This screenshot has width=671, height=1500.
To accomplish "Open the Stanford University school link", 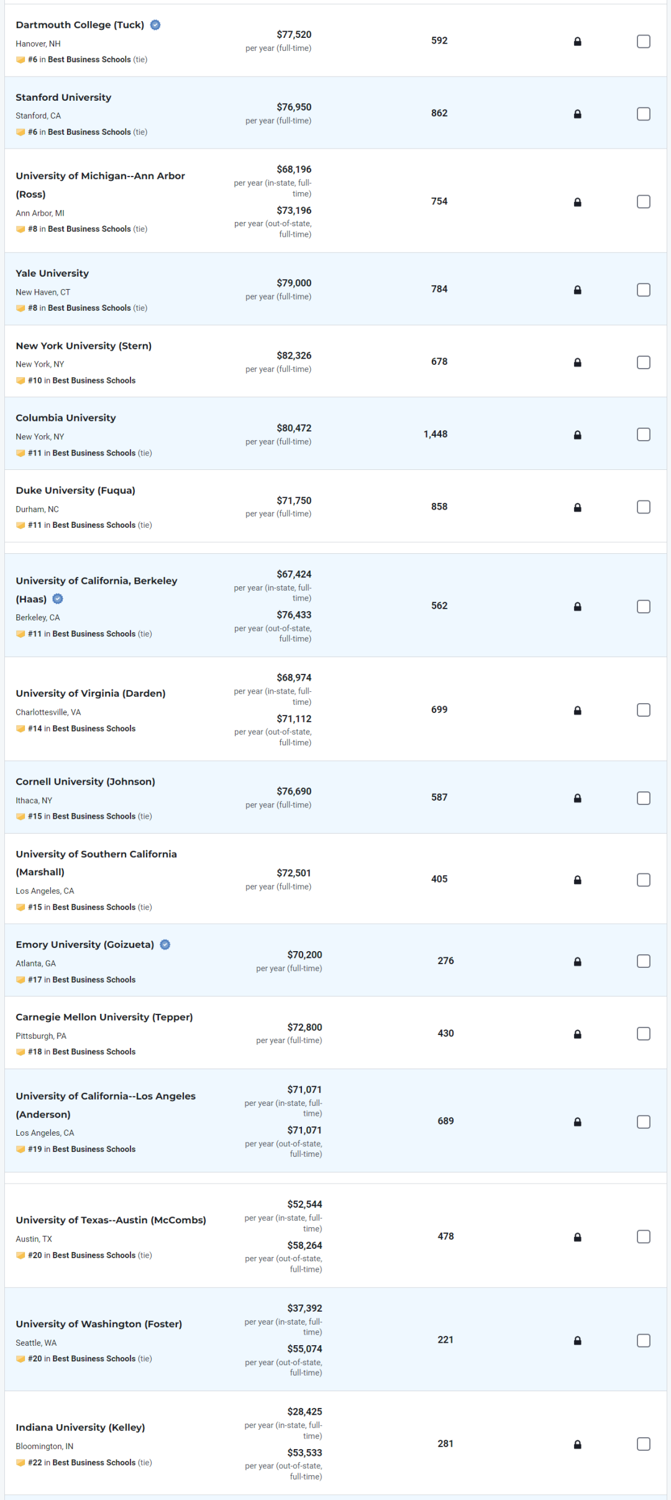I will click(x=63, y=97).
